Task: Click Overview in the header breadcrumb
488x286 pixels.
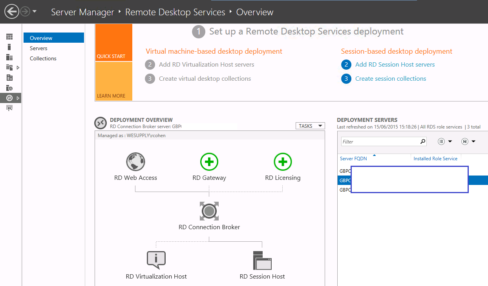Action: click(255, 12)
